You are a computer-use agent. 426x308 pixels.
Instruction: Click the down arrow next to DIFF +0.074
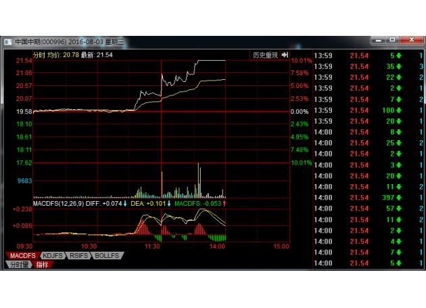(124, 203)
